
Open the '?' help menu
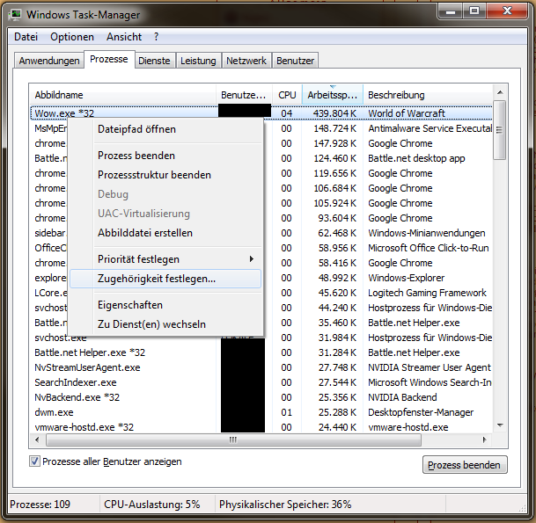coord(156,37)
